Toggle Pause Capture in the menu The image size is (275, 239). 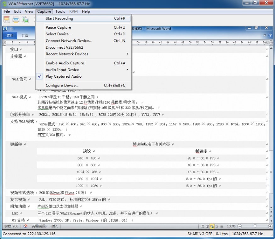pos(58,27)
